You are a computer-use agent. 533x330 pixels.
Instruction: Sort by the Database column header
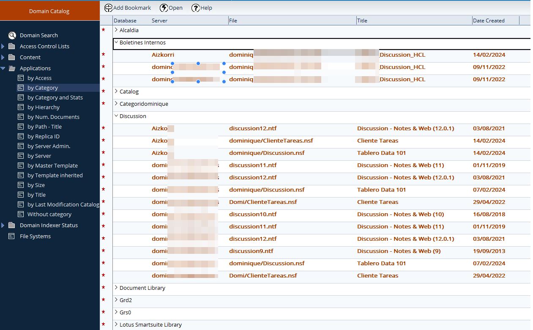pyautogui.click(x=125, y=20)
